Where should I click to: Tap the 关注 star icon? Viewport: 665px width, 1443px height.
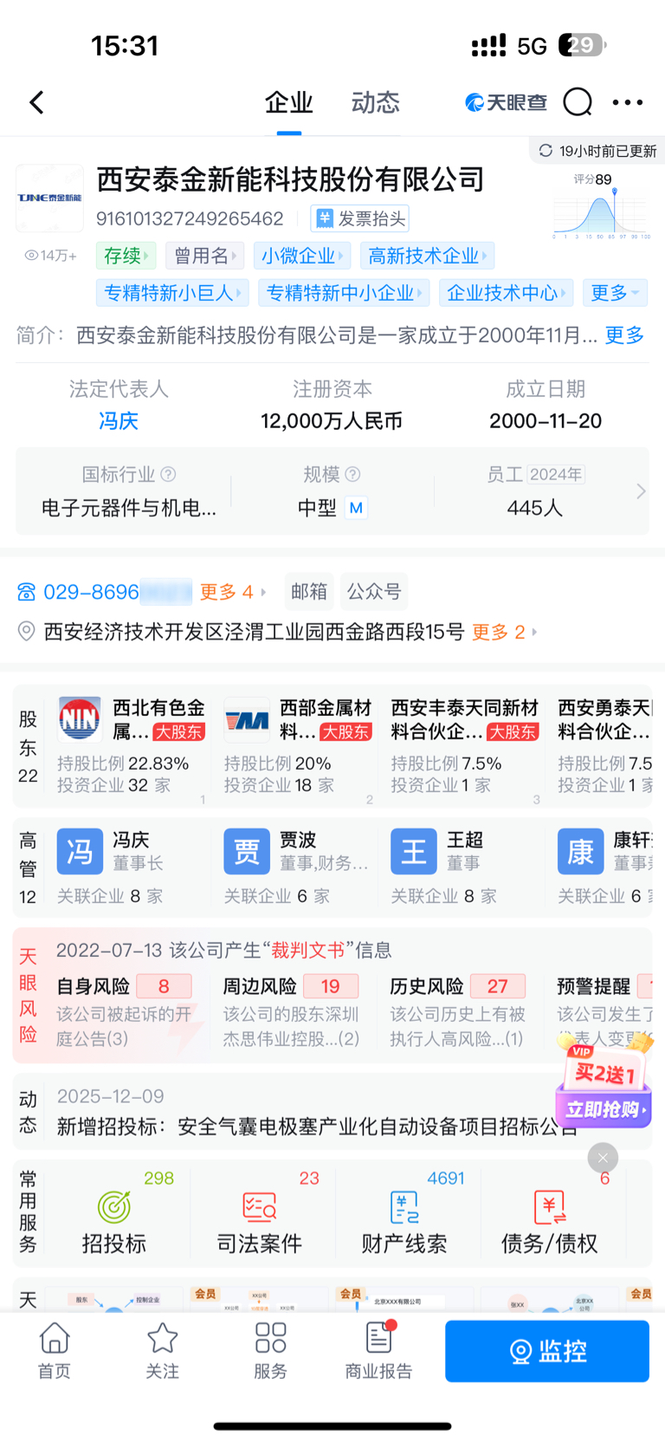[x=163, y=1339]
